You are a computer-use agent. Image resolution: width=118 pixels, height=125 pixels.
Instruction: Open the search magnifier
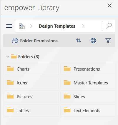tap(109, 26)
